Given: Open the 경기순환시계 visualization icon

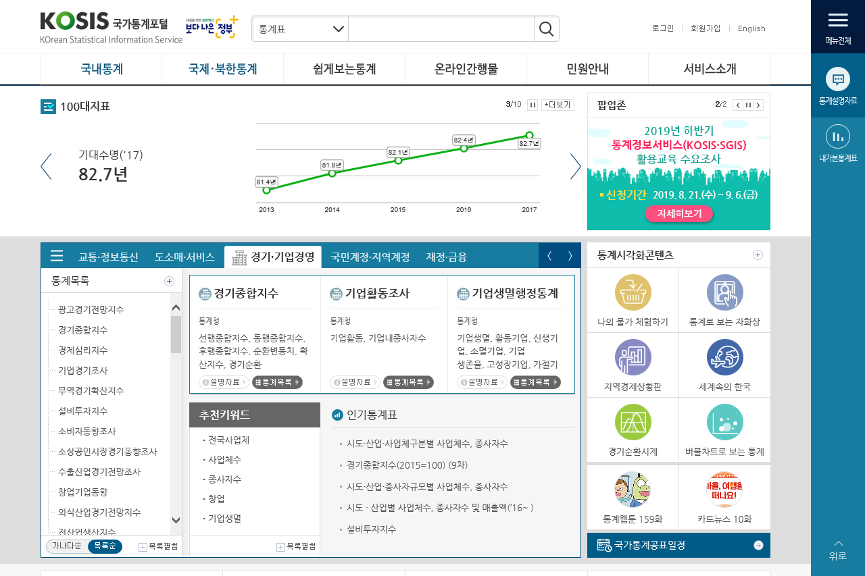Looking at the screenshot, I should (633, 423).
